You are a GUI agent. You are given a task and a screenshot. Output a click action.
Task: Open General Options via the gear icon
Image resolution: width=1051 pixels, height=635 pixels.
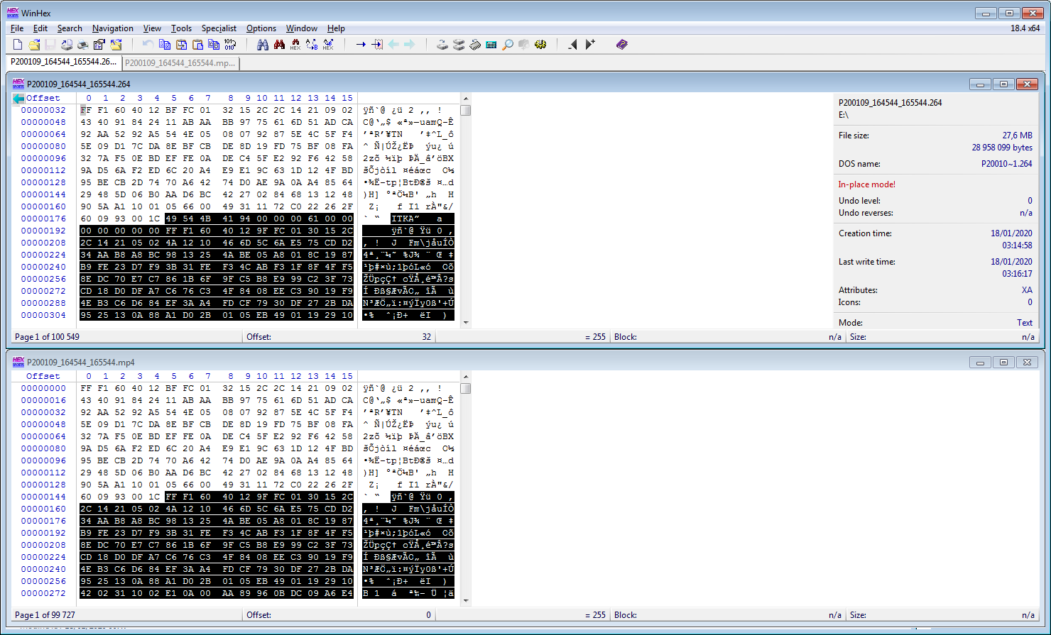coord(540,45)
